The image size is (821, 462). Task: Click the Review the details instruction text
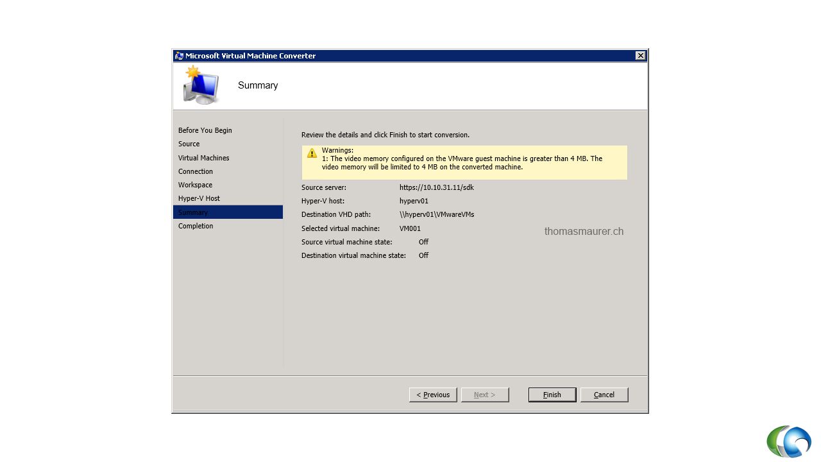(x=385, y=135)
